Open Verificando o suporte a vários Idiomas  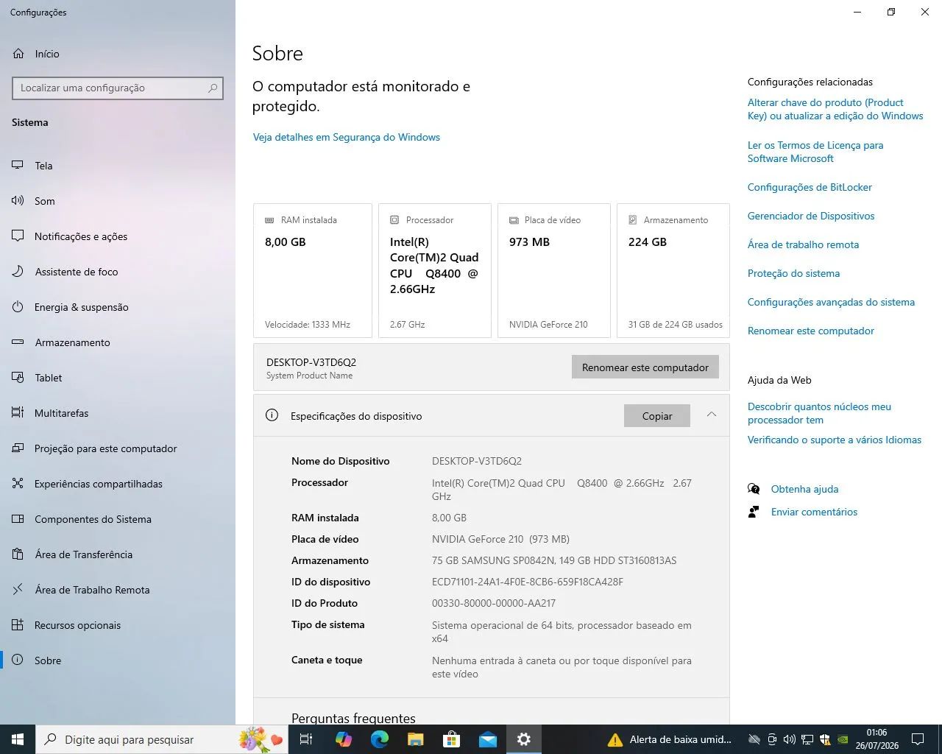tap(835, 440)
